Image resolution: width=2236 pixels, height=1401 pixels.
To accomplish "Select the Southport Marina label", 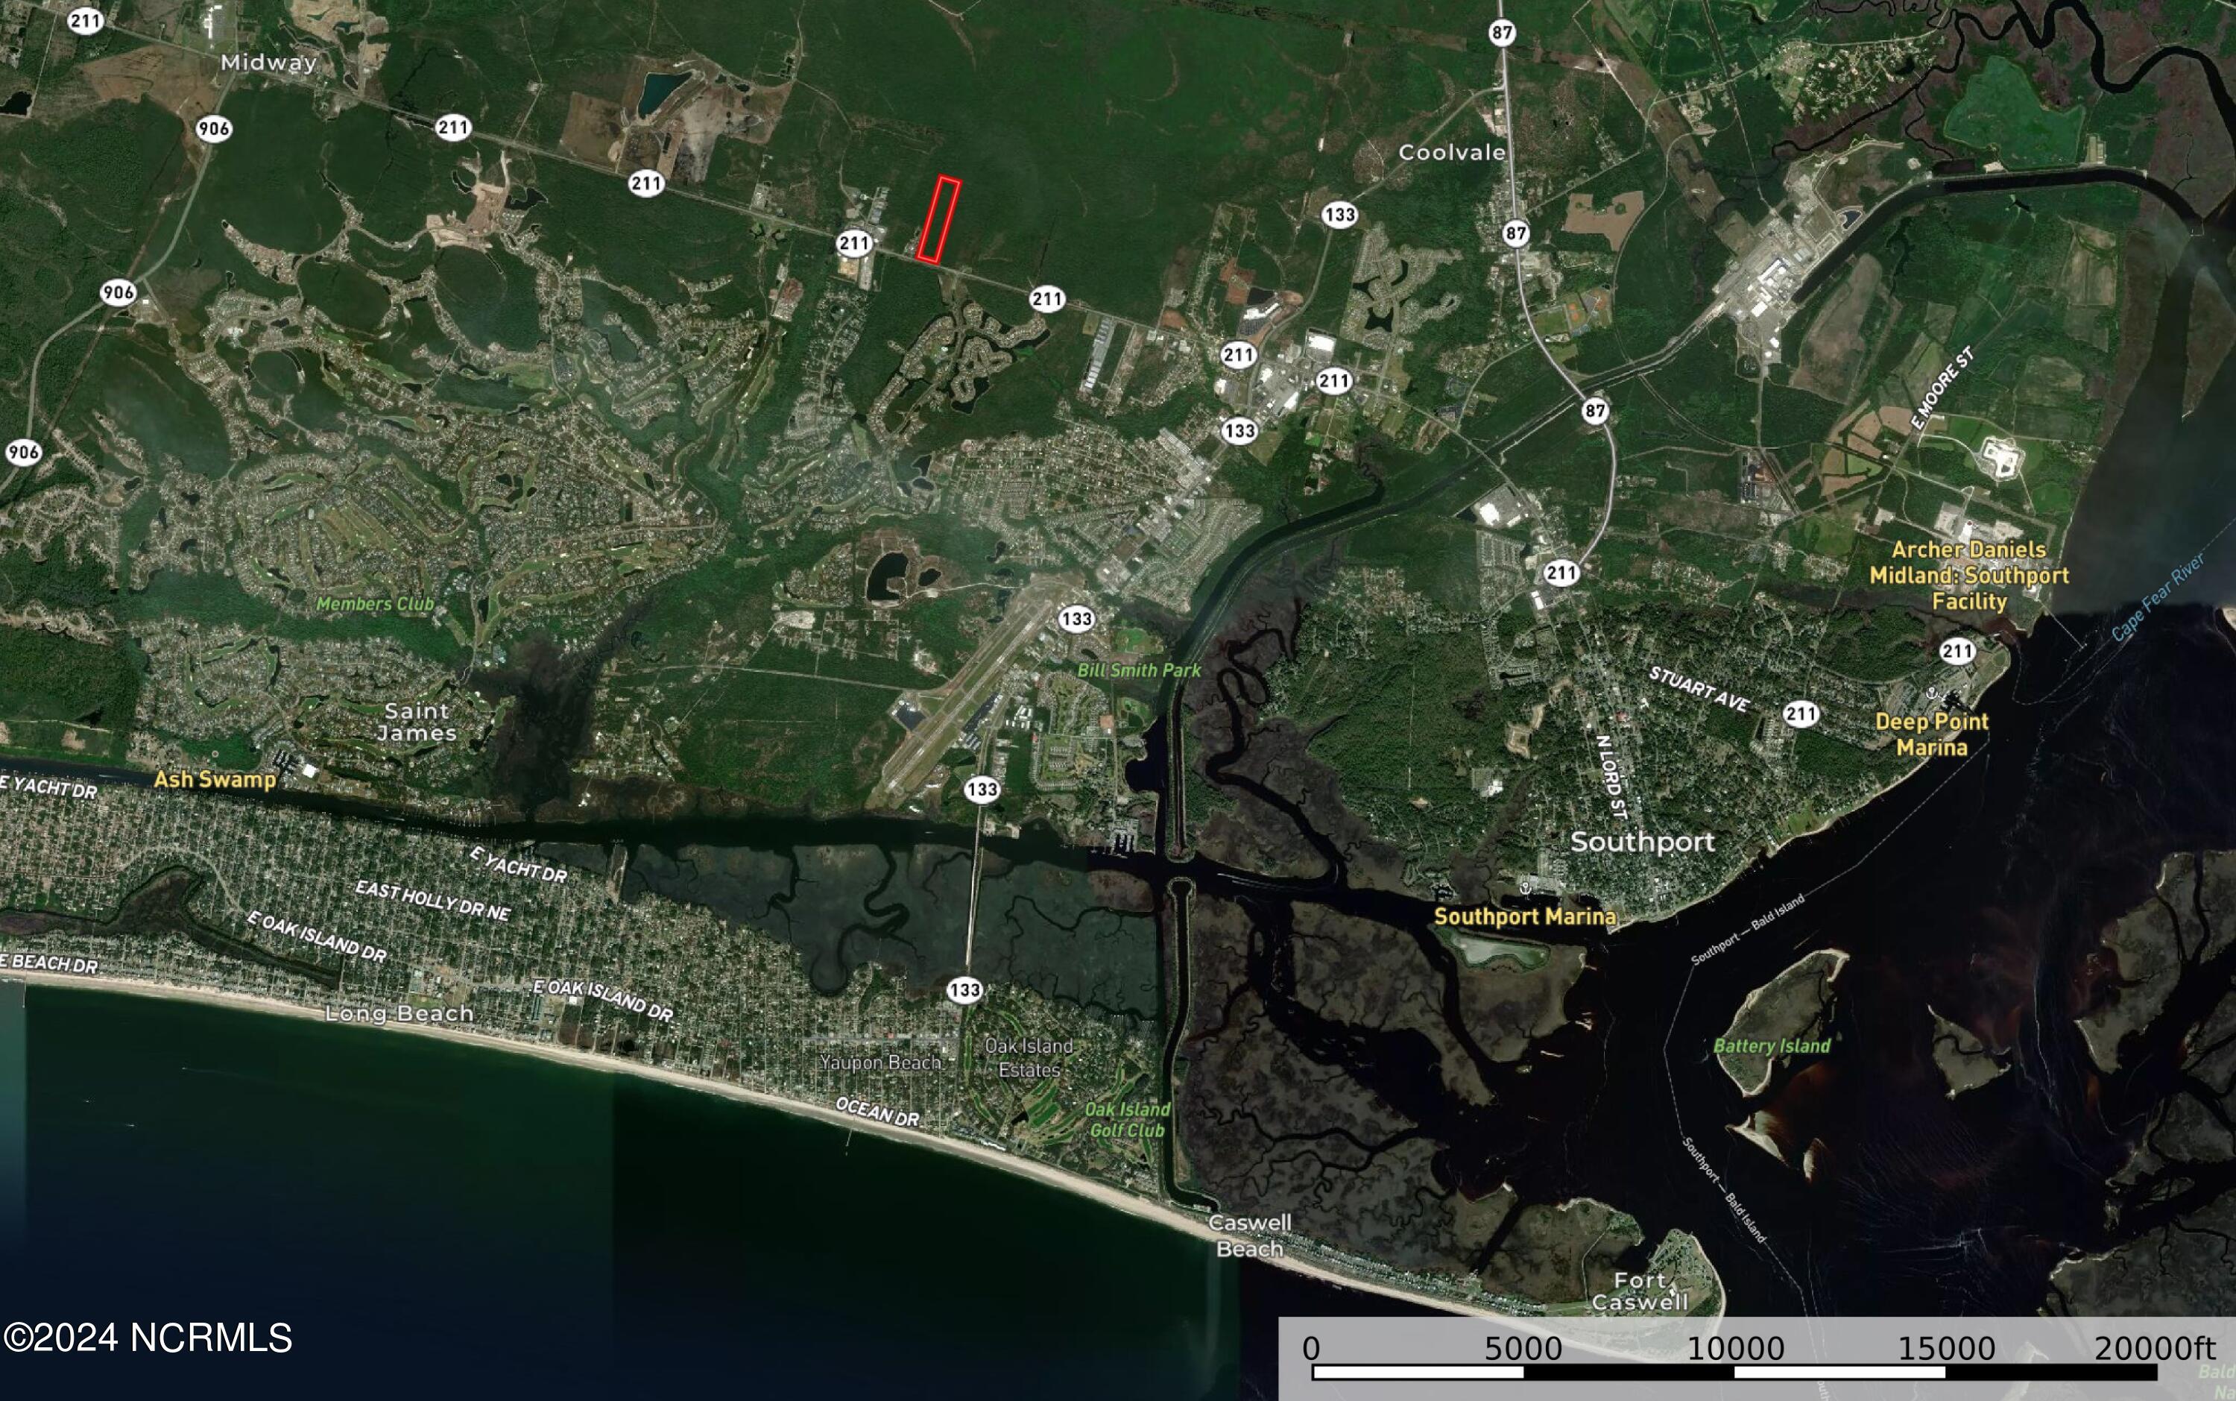I will [x=1525, y=916].
